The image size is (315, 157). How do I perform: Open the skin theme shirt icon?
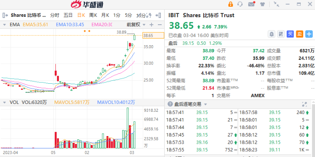point(262,4)
